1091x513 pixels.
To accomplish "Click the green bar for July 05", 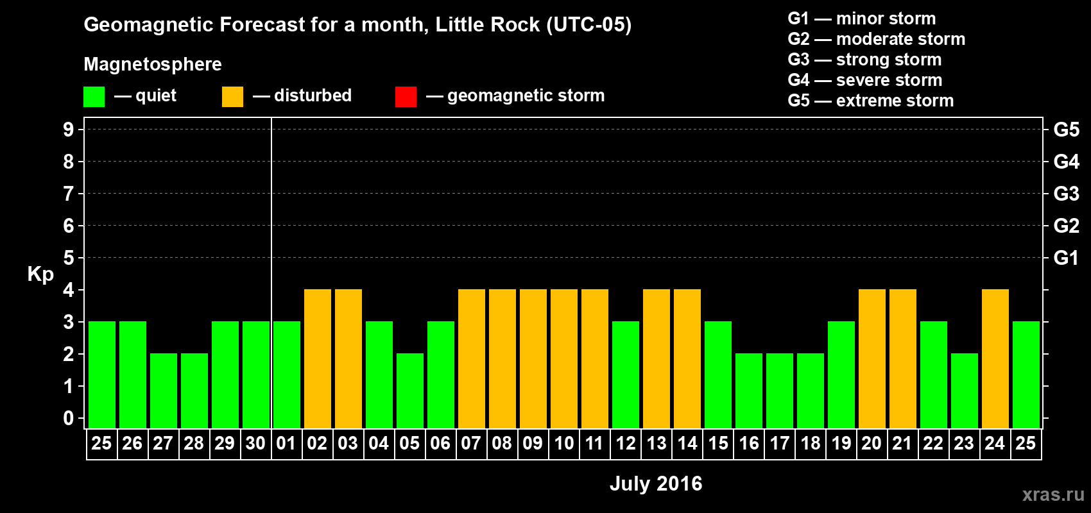I will click(x=410, y=391).
